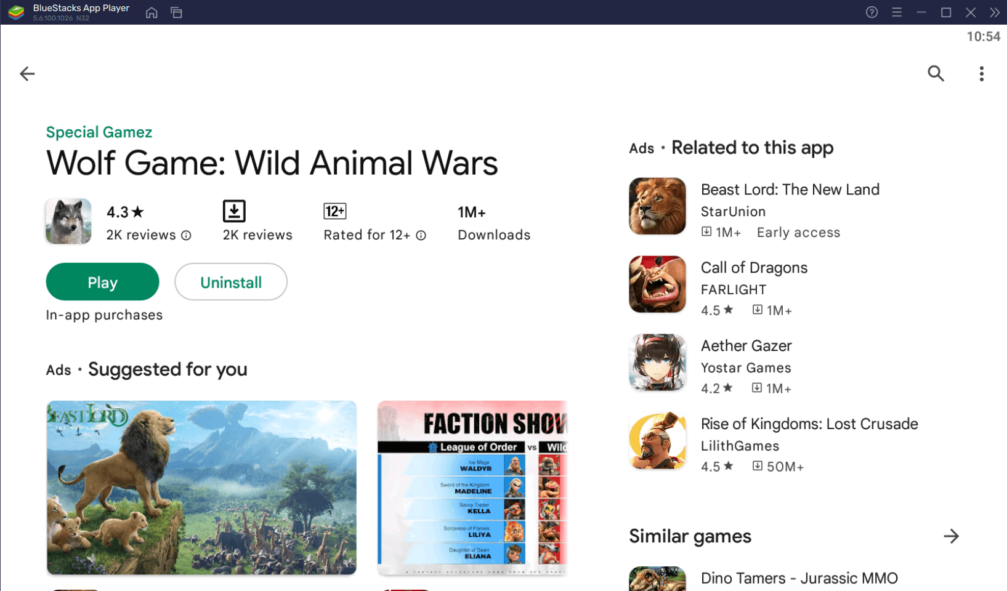Click the 4.3 star rating
1007x591 pixels.
[125, 212]
